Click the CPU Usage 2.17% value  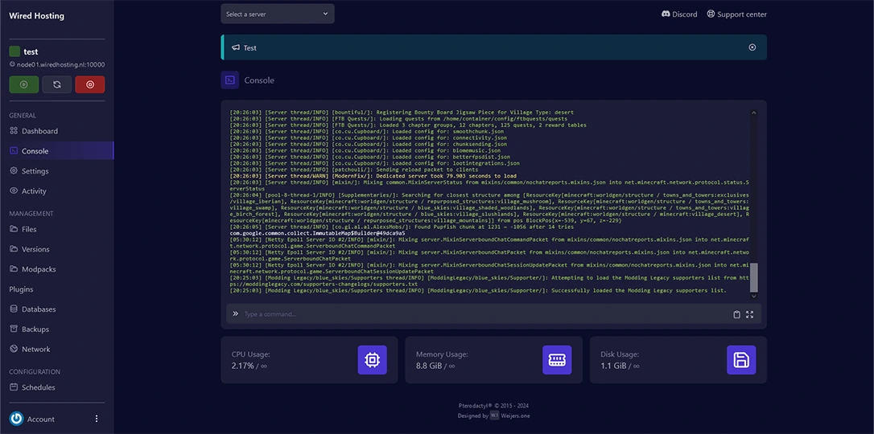tap(242, 366)
